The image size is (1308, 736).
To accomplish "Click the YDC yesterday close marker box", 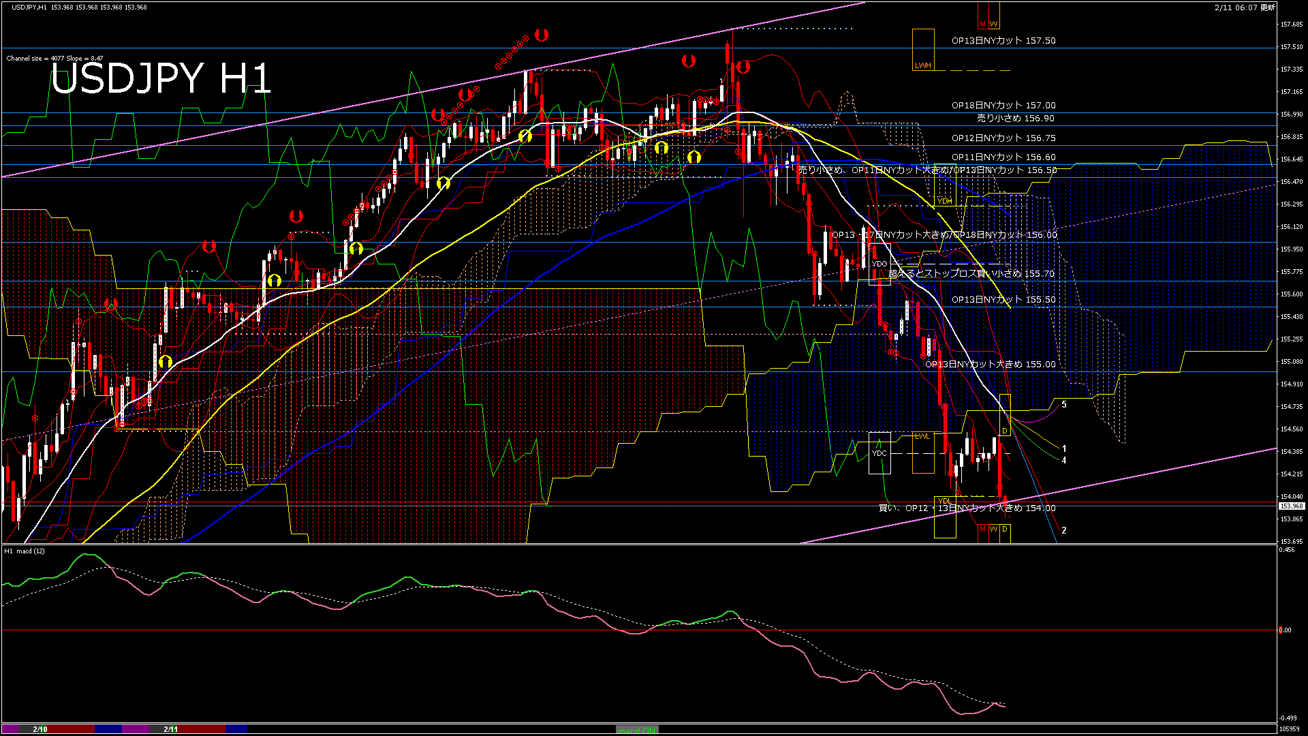I will [x=879, y=453].
